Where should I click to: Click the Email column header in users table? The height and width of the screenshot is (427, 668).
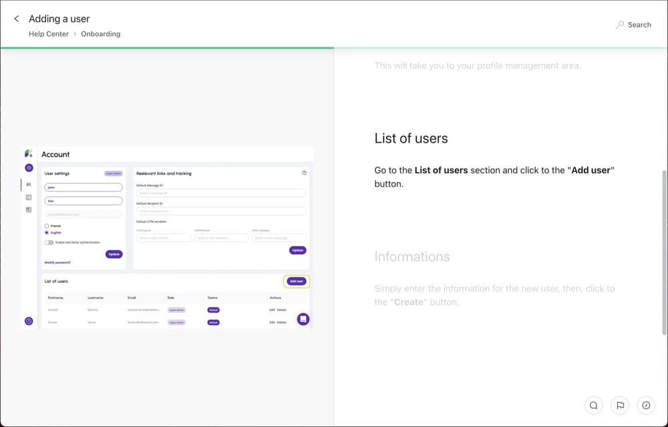click(x=132, y=298)
